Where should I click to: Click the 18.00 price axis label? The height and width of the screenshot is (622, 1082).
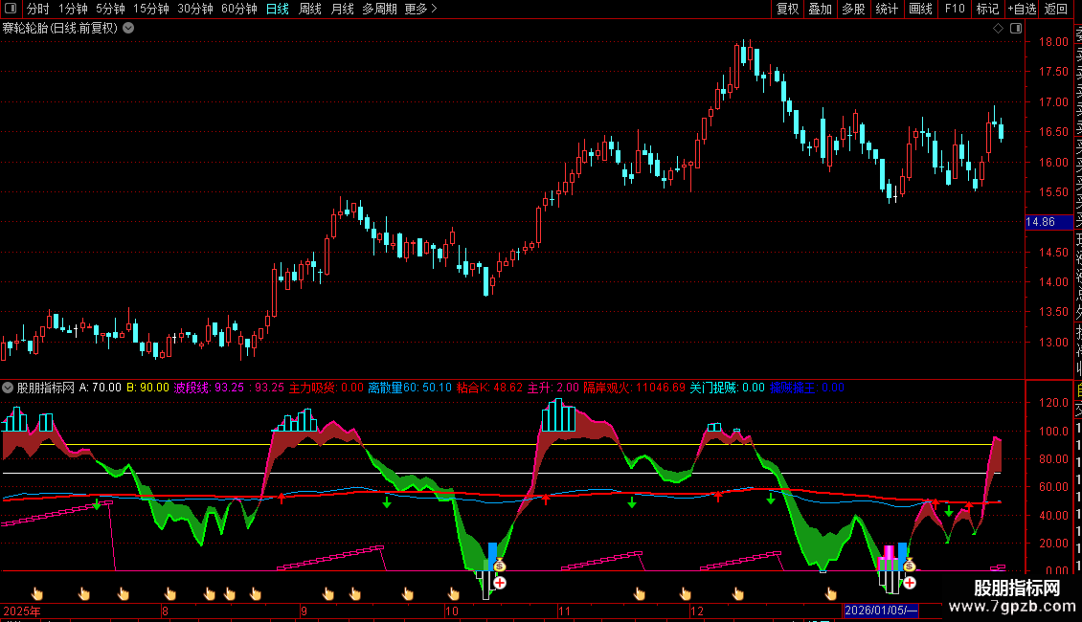coord(1053,41)
